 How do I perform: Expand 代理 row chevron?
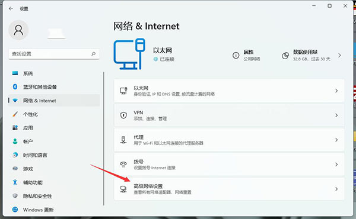click(336, 140)
